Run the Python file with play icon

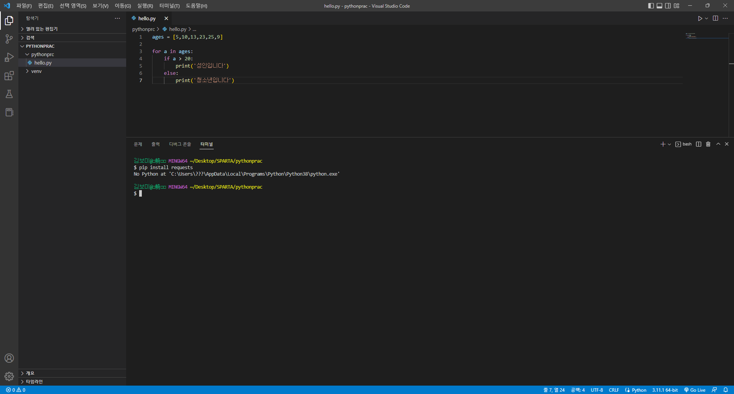(x=700, y=18)
